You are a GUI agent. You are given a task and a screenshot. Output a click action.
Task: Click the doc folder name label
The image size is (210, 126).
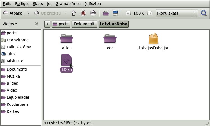coord(110,48)
